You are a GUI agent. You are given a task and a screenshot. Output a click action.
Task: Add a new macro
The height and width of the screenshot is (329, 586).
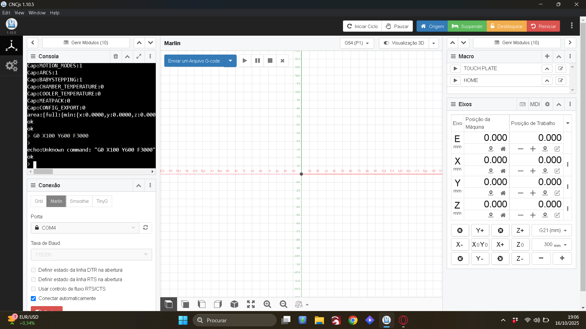(x=547, y=56)
